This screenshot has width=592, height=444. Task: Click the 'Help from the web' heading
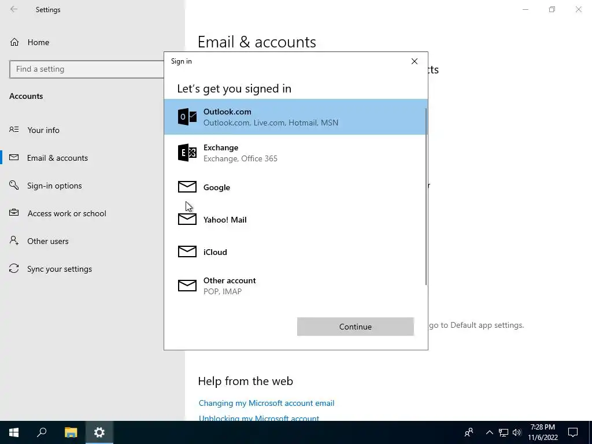[x=245, y=381]
